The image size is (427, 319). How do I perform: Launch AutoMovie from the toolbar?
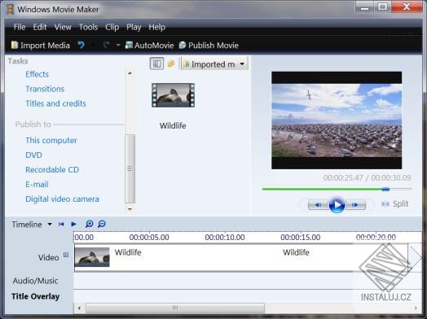[x=149, y=45]
